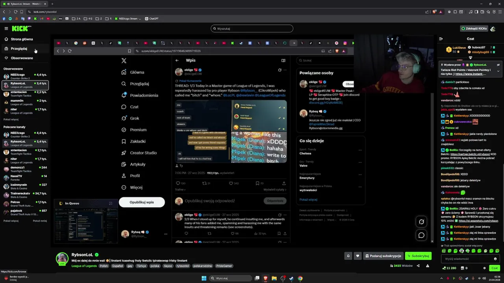Click the Windows taskbar search box
This screenshot has height=283, width=504.
[x=230, y=278]
